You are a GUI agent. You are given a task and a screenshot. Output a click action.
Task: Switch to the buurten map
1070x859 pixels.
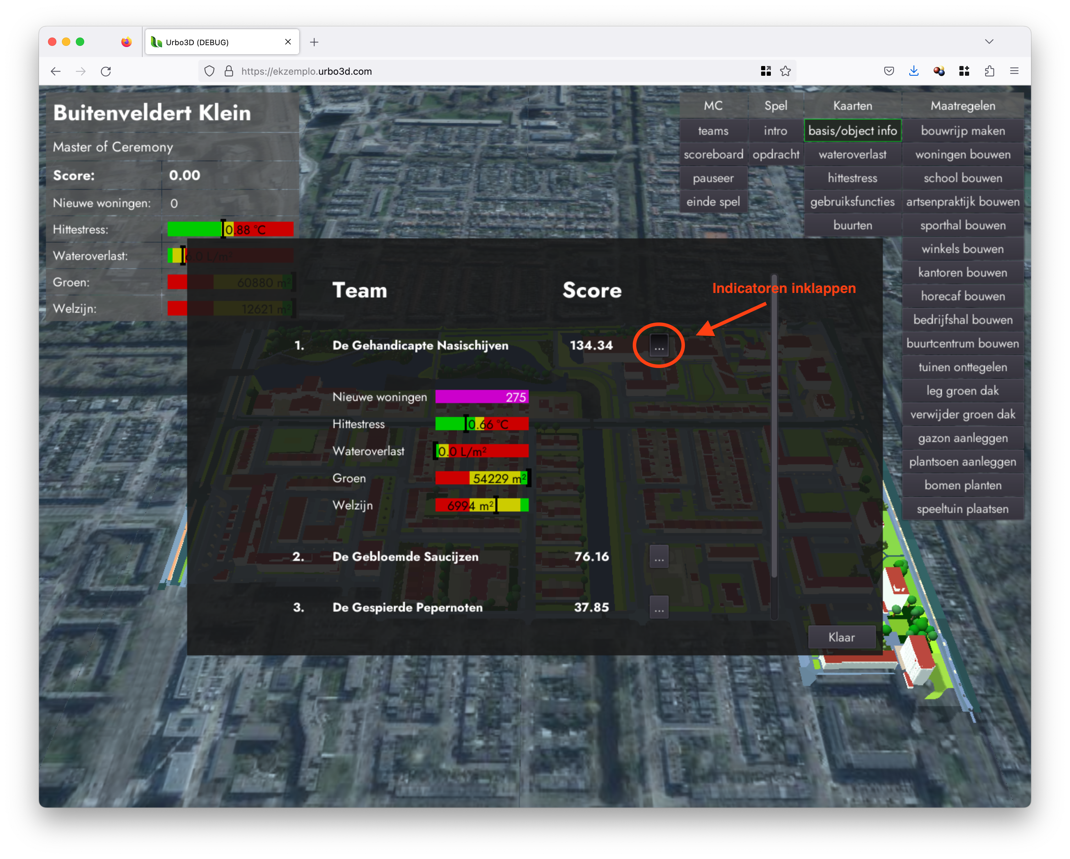click(853, 226)
